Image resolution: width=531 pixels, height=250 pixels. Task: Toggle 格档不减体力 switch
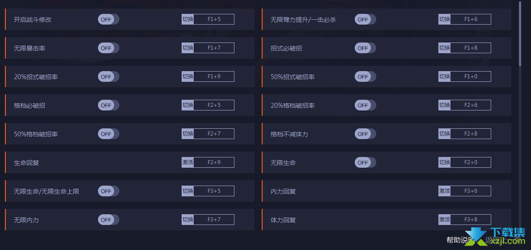[365, 134]
